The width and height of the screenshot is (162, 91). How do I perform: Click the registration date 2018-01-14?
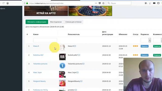coord(106,46)
